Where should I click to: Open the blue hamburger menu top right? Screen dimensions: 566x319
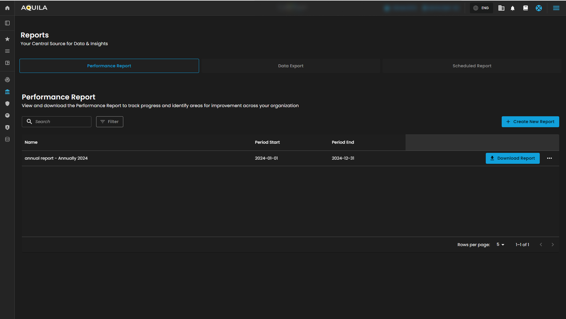[x=556, y=8]
